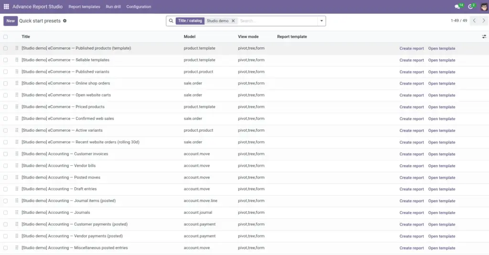Image resolution: width=489 pixels, height=255 pixels.
Task: Sort by the Title column header
Action: click(x=26, y=37)
